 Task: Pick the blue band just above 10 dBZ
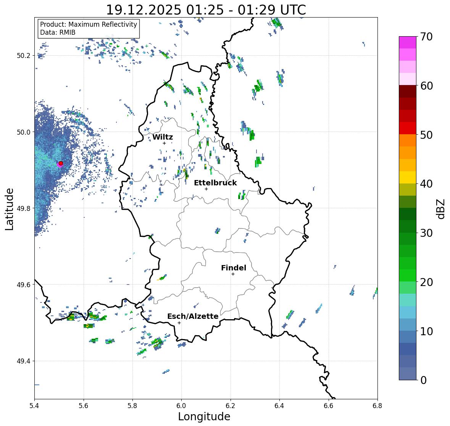[x=408, y=325]
